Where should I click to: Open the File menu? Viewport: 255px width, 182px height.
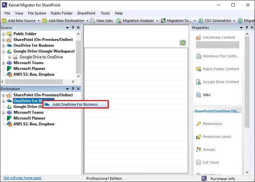coord(7,13)
